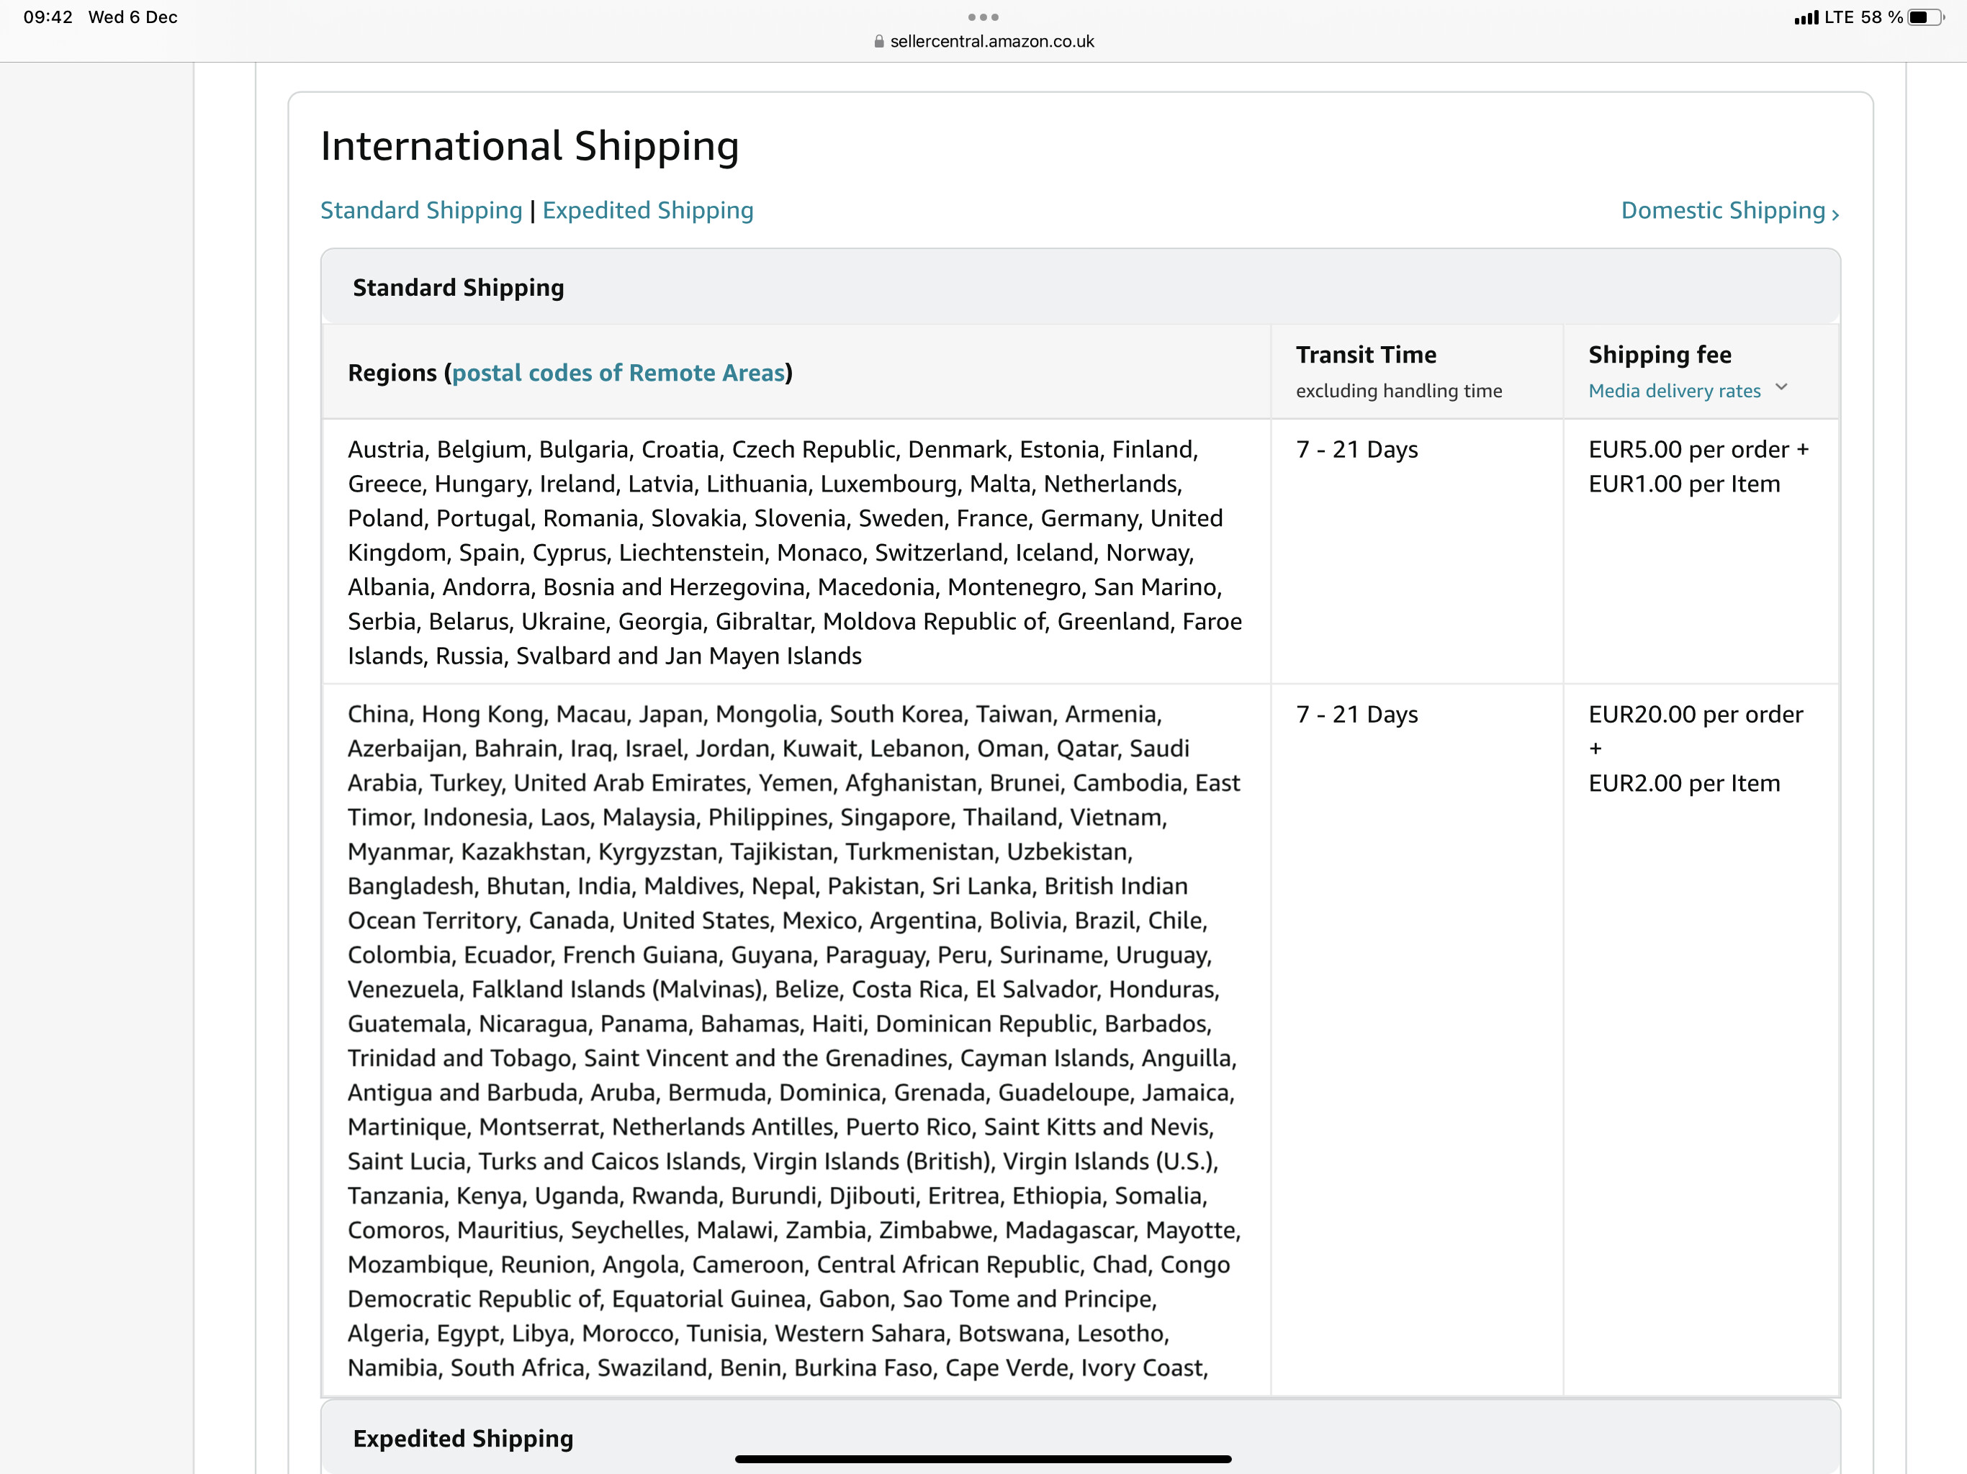Click the excluding handling time note
Screen dimensions: 1967x1474
[1398, 391]
